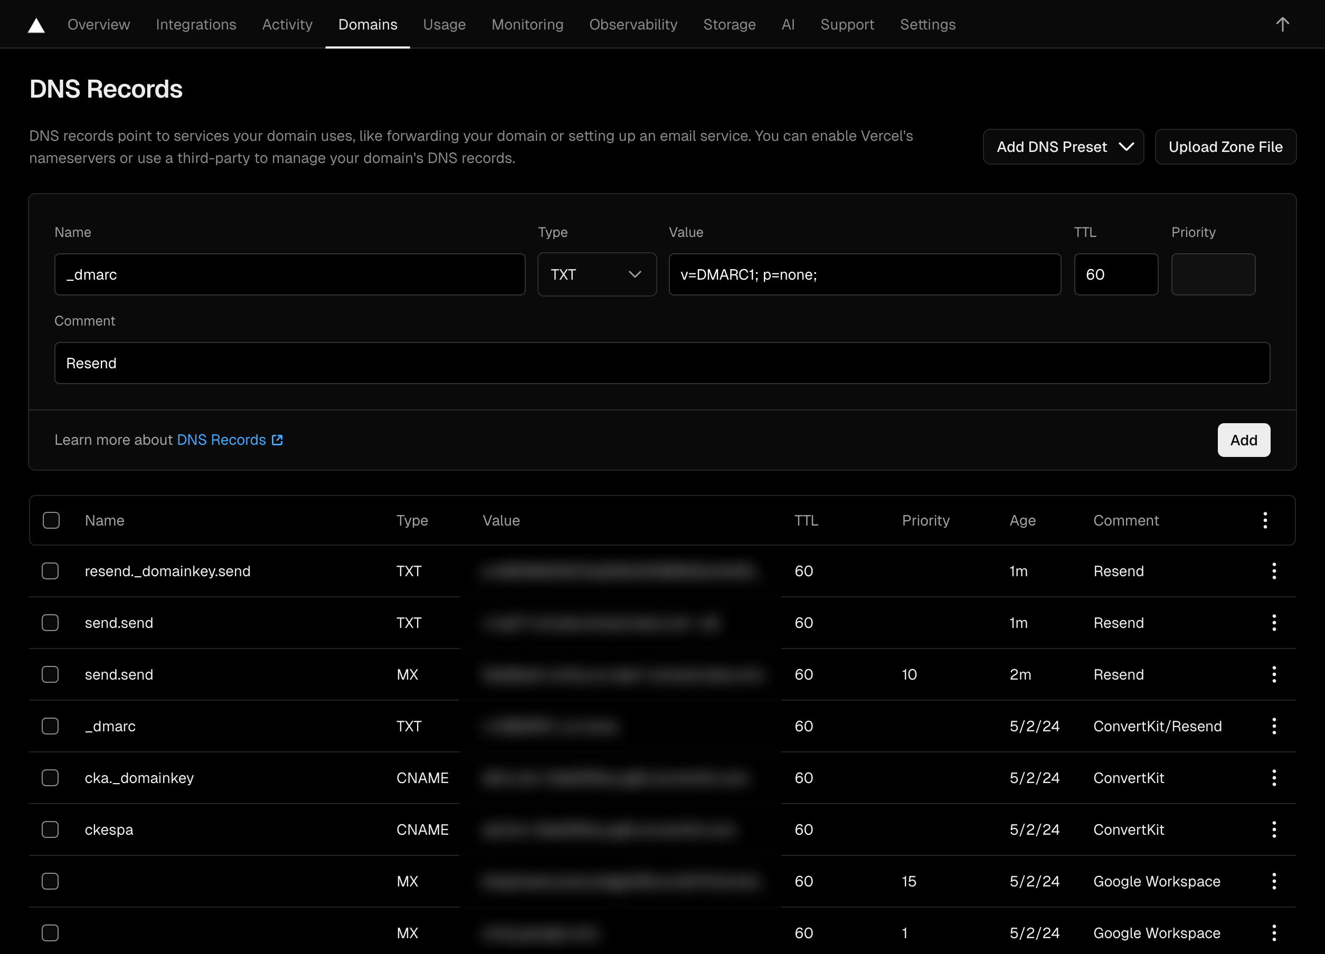This screenshot has height=954, width=1325.
Task: Click the TTL column header in table
Action: (806, 520)
